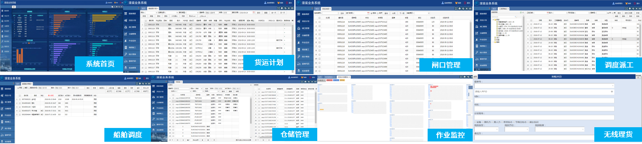Screen dimensions: 642x144
Task: Tick row 2 checkbox in 仓储管理 left table
Action: tap(173, 101)
